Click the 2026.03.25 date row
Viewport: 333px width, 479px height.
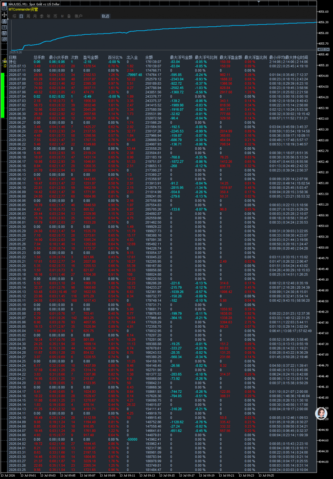click(x=17, y=470)
